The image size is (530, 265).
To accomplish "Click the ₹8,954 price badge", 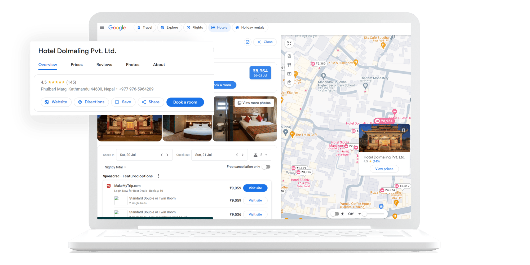I will (x=260, y=73).
